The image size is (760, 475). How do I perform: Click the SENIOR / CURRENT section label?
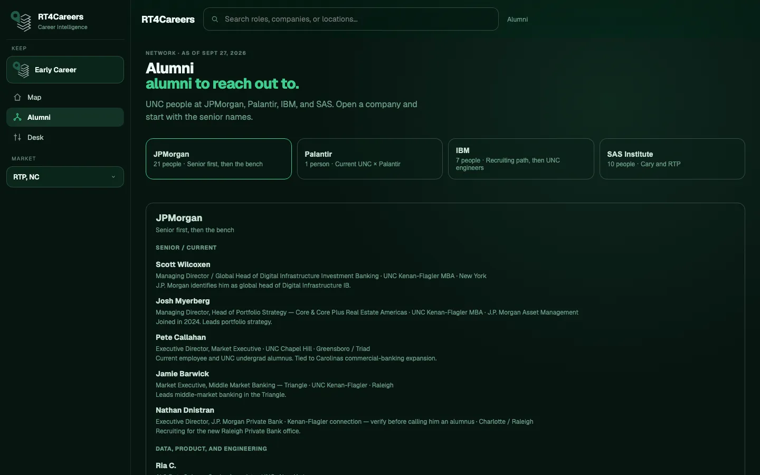186,248
